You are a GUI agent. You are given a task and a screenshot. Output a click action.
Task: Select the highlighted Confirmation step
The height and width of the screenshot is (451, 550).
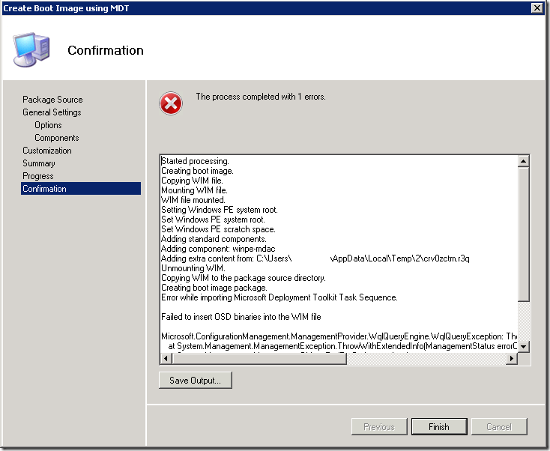(x=81, y=188)
